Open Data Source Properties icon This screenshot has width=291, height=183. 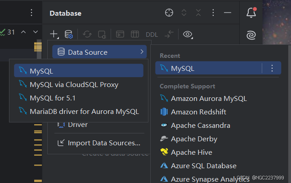point(68,34)
